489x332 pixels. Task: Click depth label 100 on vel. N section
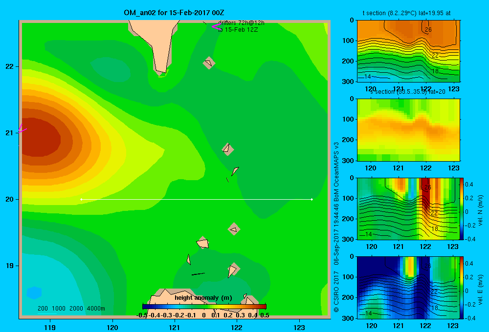pos(348,198)
